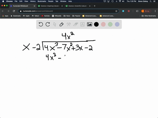
Task: Set pen color to blue-purple
Action: click(x=117, y=24)
